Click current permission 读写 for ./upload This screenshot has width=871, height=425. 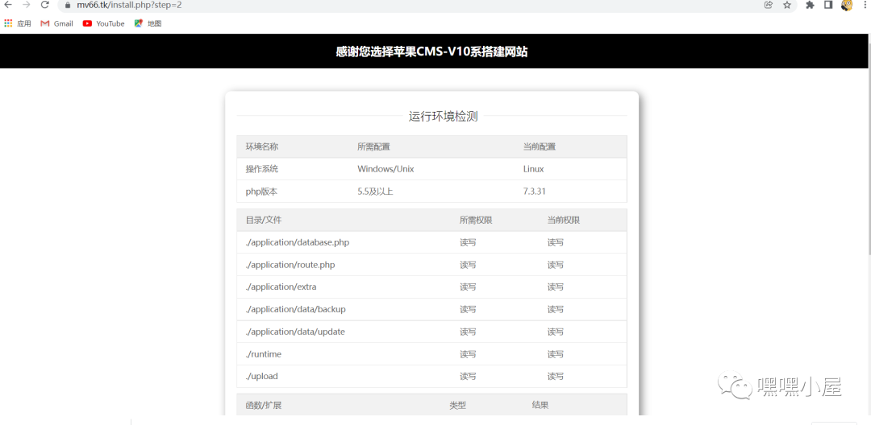(x=556, y=376)
